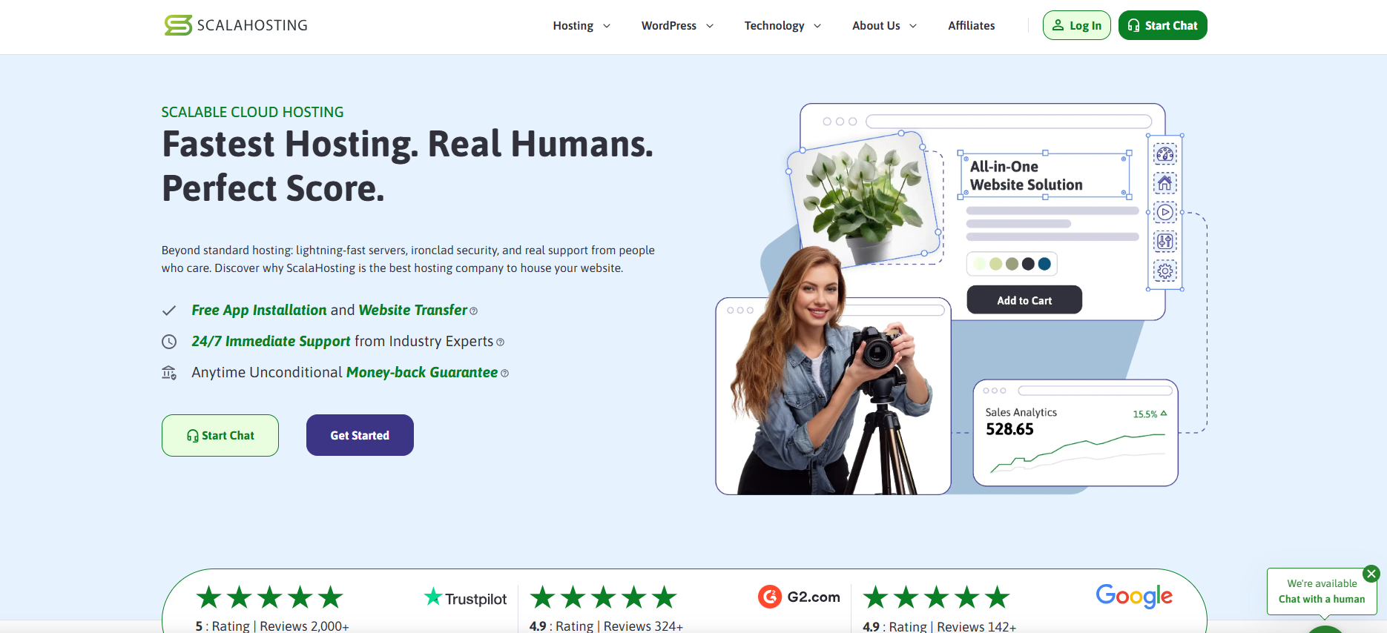
Task: Close the chat availability popup
Action: [1371, 574]
